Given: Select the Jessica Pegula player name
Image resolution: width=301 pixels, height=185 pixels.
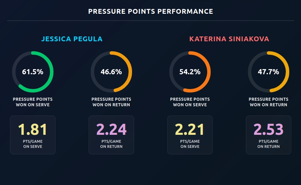Looking at the screenshot, I should (x=72, y=39).
